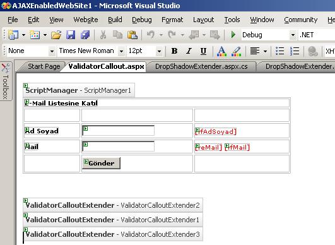Apply numbered list formatting
Viewport: 335px width, 245px height.
[295, 51]
